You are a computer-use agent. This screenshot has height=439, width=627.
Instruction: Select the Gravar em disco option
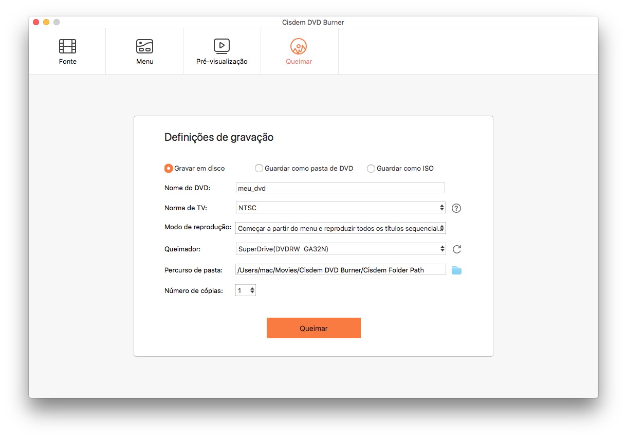(x=169, y=168)
